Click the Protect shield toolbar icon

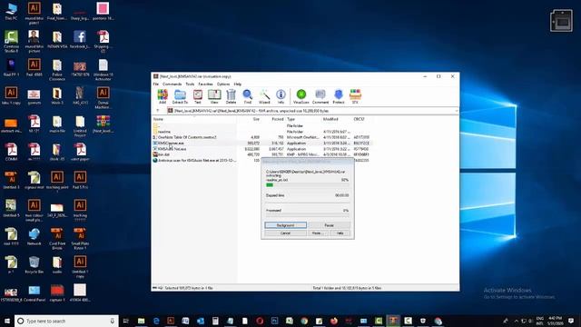tap(339, 96)
